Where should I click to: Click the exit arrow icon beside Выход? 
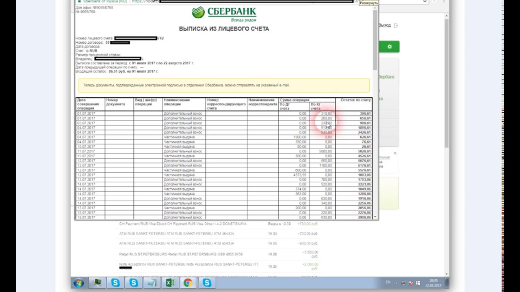pos(396,25)
